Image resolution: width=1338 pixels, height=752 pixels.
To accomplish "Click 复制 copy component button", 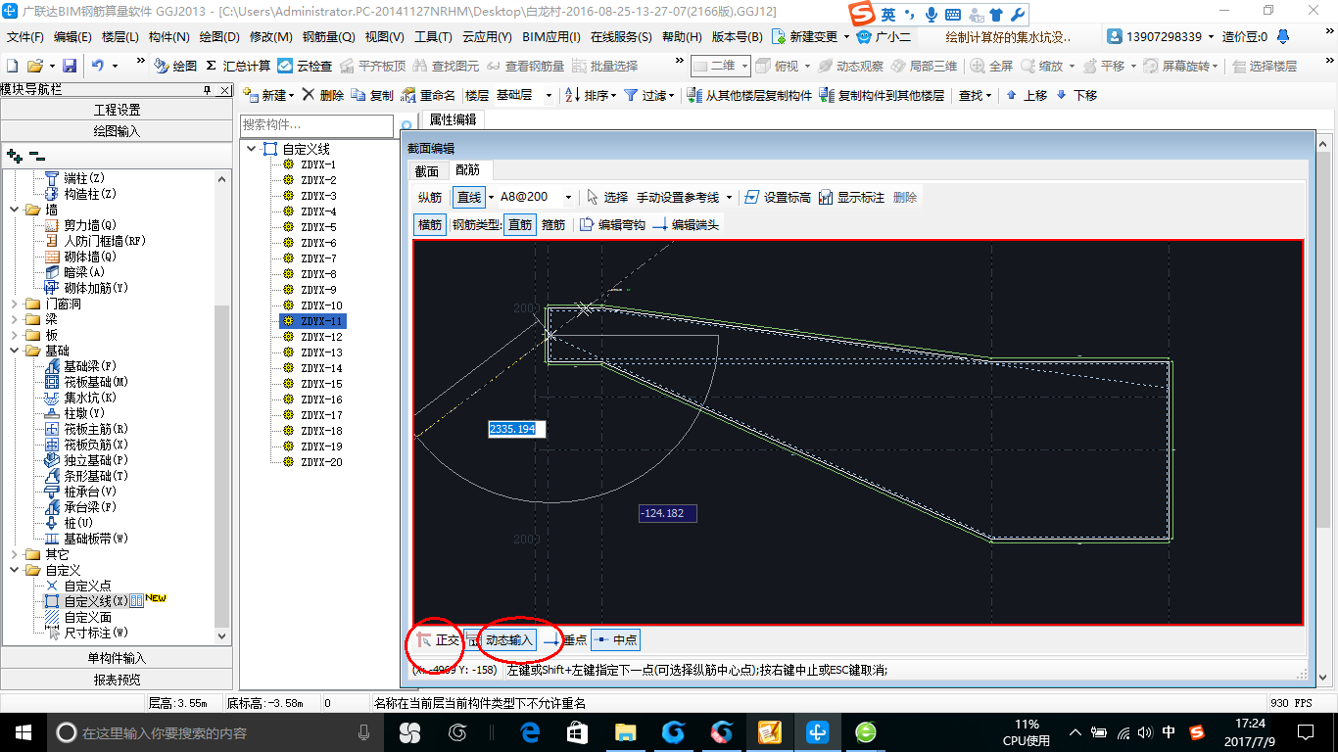I will 372,95.
